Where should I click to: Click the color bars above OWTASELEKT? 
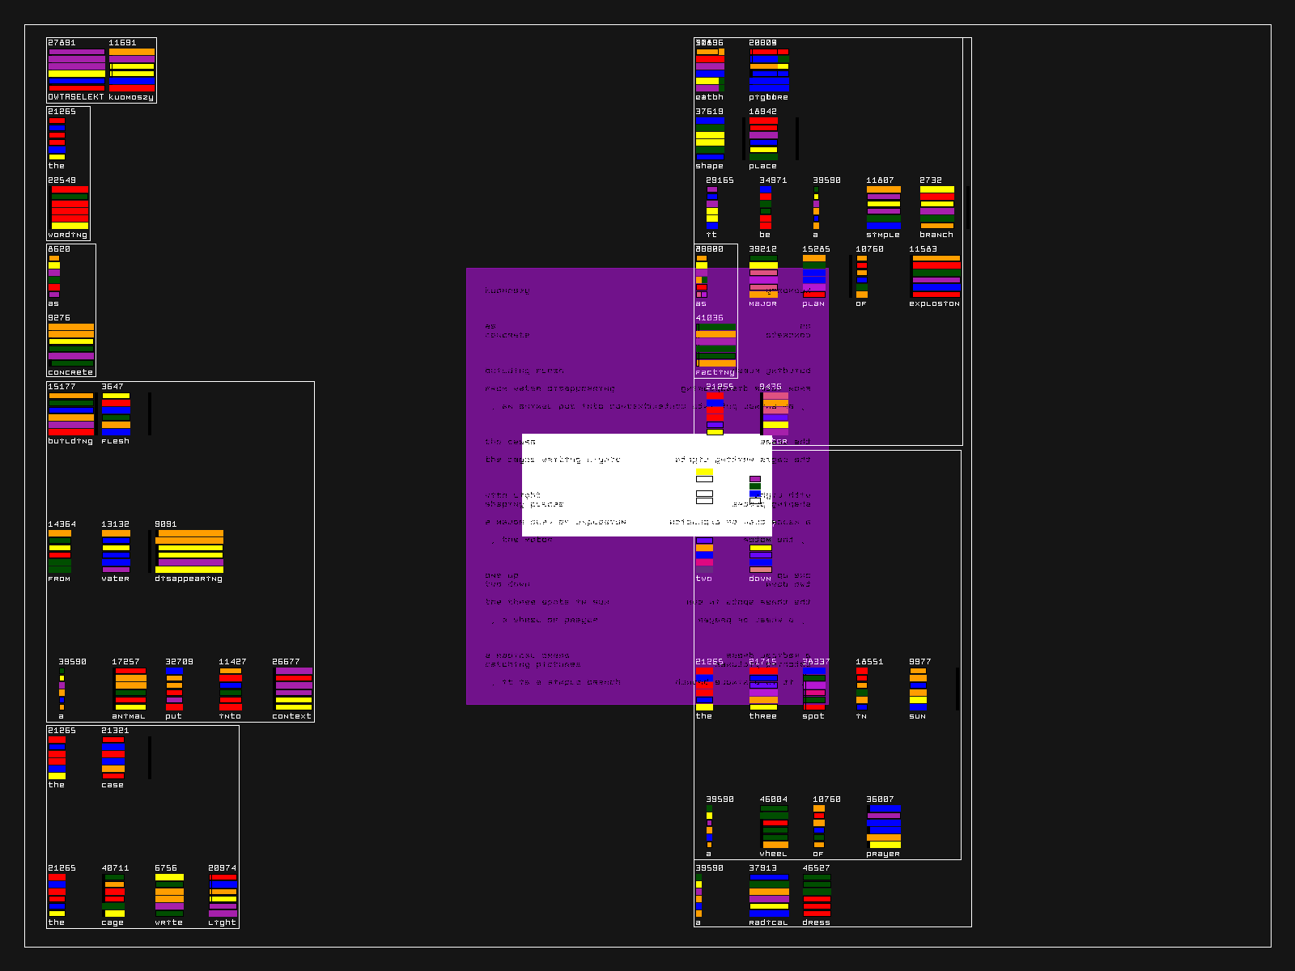76,70
